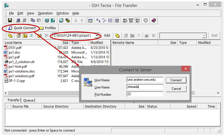Switch to the Queue tab
224x136 pixels.
point(28,100)
